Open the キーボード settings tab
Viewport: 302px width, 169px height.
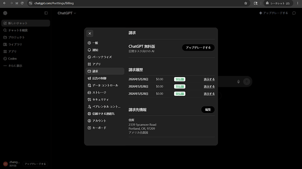pyautogui.click(x=105, y=128)
